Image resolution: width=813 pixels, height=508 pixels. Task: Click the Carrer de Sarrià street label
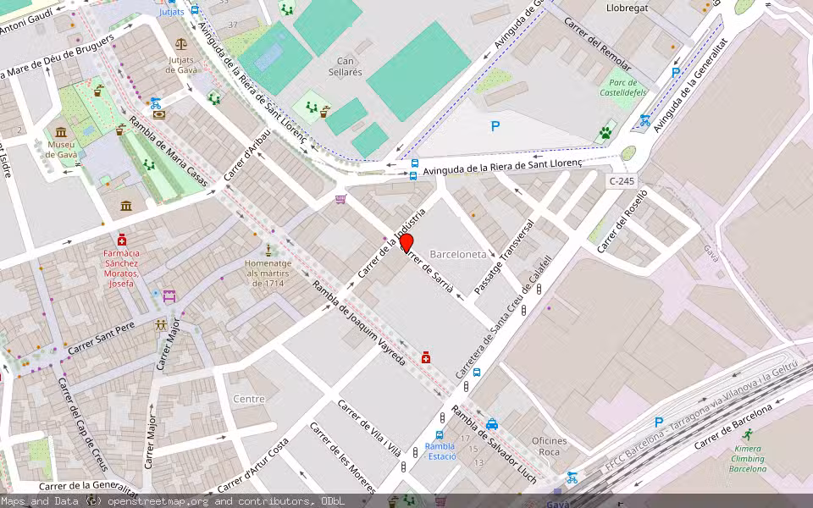tap(428, 269)
